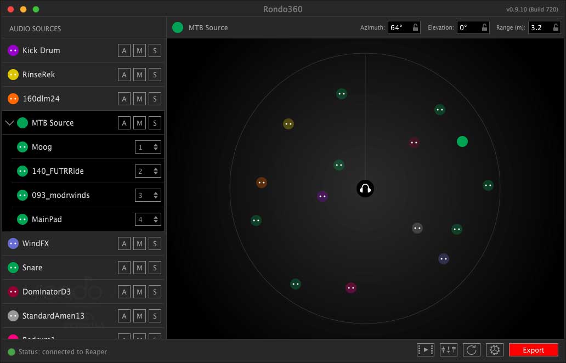Image resolution: width=566 pixels, height=363 pixels.
Task: Open the video player panel icon
Action: tap(426, 350)
